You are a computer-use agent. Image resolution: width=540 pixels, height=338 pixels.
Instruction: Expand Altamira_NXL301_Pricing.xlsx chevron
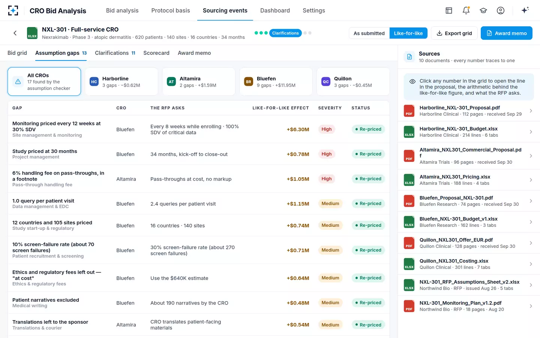pyautogui.click(x=531, y=180)
